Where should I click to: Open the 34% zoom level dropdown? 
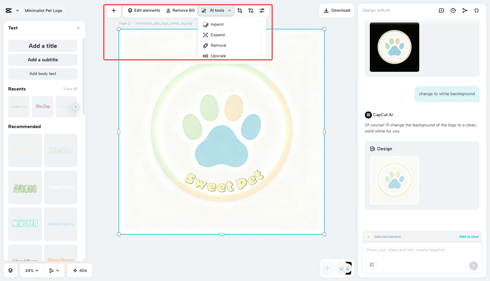click(x=31, y=270)
